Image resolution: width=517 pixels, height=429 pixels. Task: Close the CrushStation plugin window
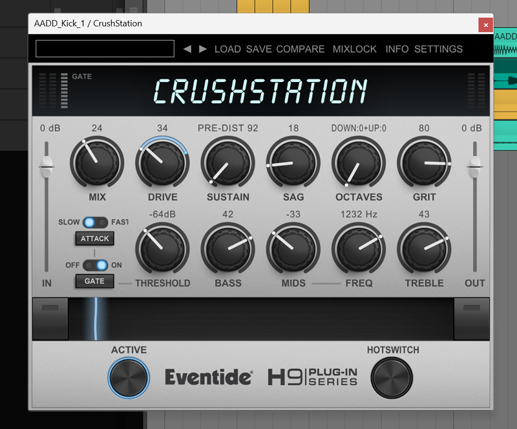[486, 25]
